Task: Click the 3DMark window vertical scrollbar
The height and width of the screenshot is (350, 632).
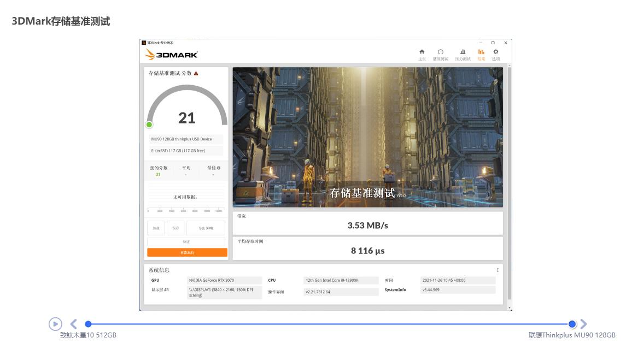Action: click(510, 186)
